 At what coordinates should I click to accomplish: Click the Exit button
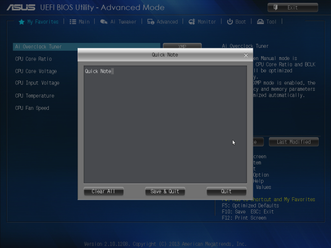click(293, 8)
